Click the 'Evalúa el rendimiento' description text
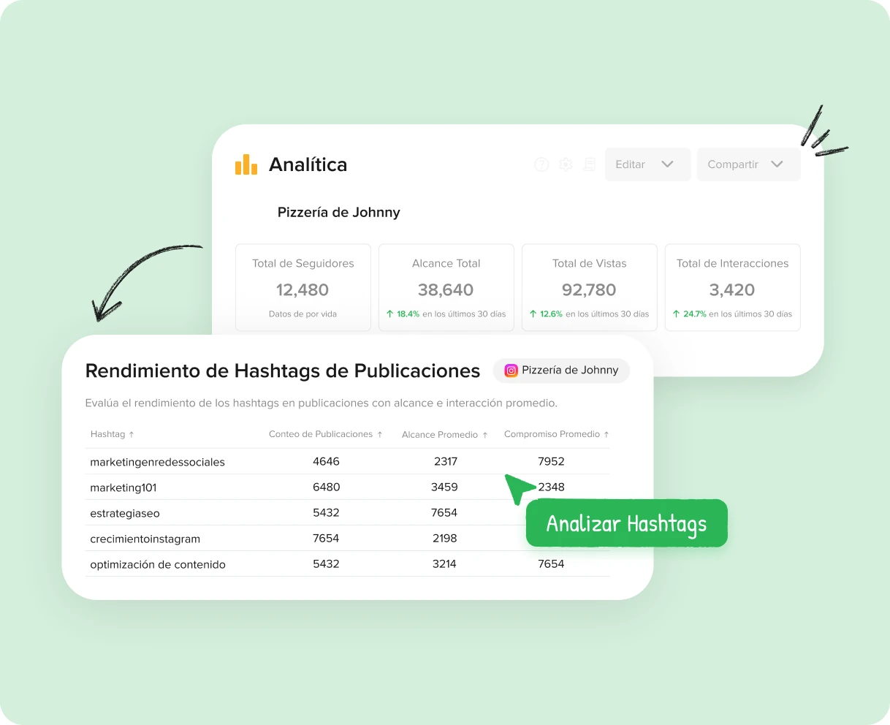Screen dimensions: 890x725 (322, 403)
